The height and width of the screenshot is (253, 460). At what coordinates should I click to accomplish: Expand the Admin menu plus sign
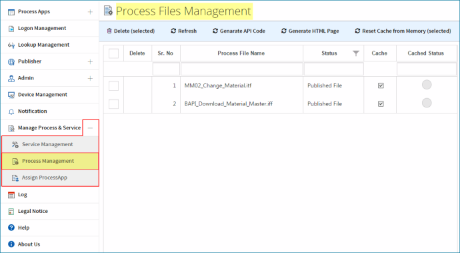click(90, 79)
